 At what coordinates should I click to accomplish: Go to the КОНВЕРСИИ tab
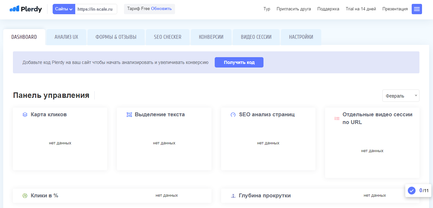[211, 37]
